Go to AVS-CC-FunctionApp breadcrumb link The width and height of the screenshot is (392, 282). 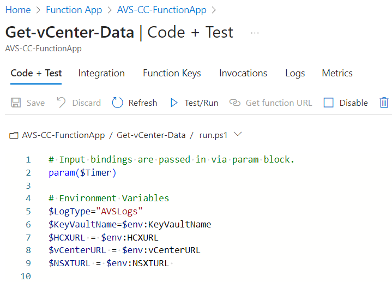point(162,10)
